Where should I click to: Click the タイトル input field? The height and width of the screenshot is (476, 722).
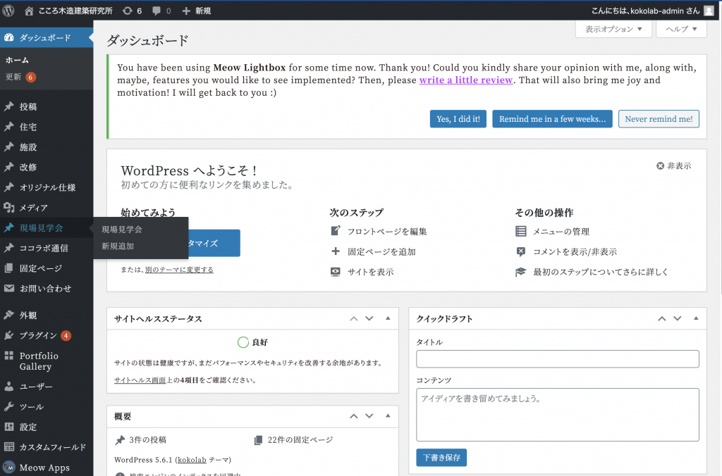557,359
